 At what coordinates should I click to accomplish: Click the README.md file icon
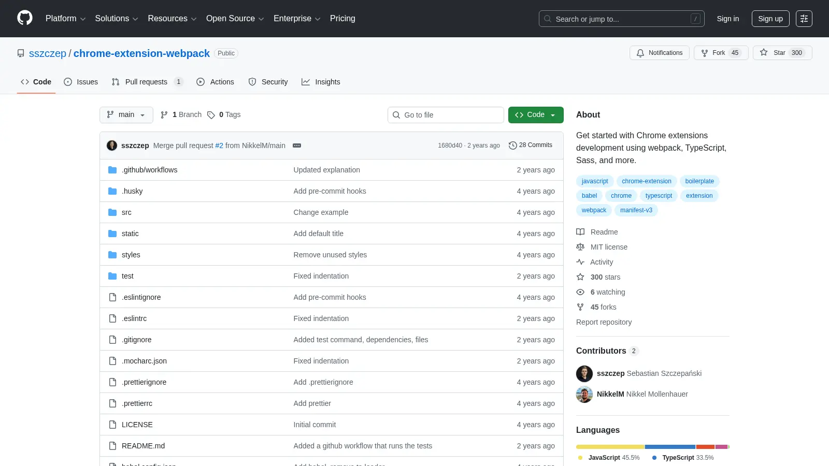tap(112, 446)
